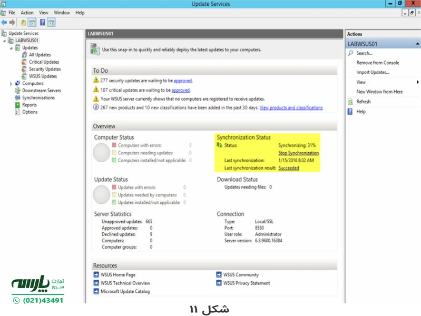The width and height of the screenshot is (421, 316).
Task: Open WSUS Home Page resource
Action: [x=118, y=274]
